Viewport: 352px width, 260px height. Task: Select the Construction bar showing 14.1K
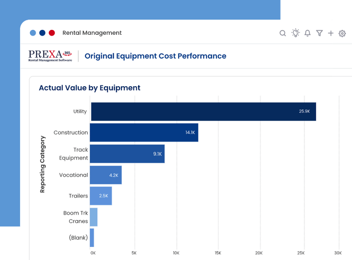pyautogui.click(x=145, y=132)
